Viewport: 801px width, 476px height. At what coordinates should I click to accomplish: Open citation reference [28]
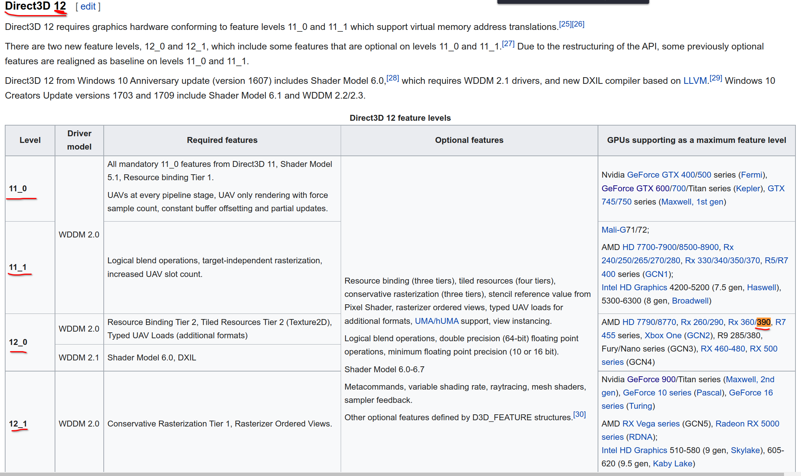(392, 78)
